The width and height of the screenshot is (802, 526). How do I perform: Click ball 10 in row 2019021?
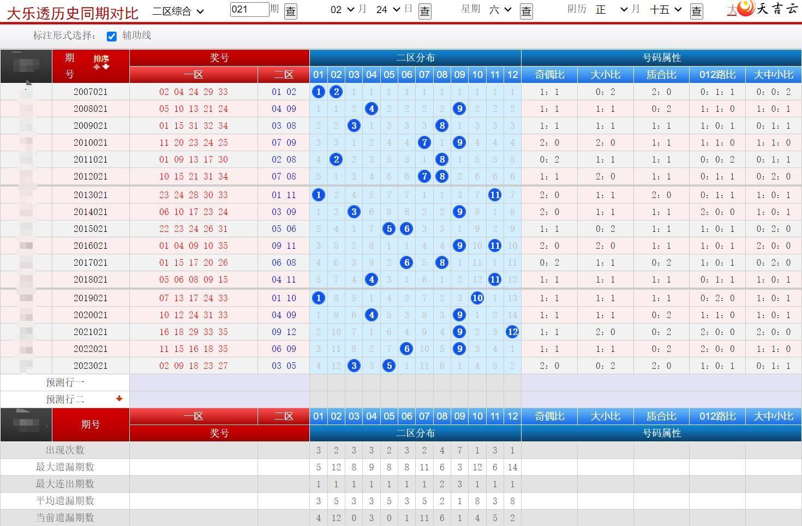coord(477,298)
